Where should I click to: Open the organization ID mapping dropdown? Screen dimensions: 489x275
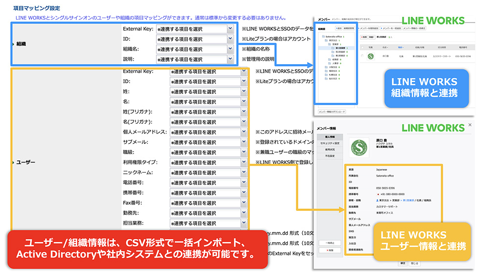(x=195, y=39)
